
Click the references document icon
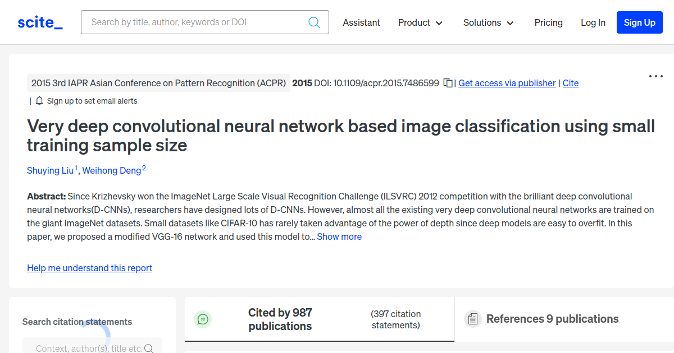473,319
